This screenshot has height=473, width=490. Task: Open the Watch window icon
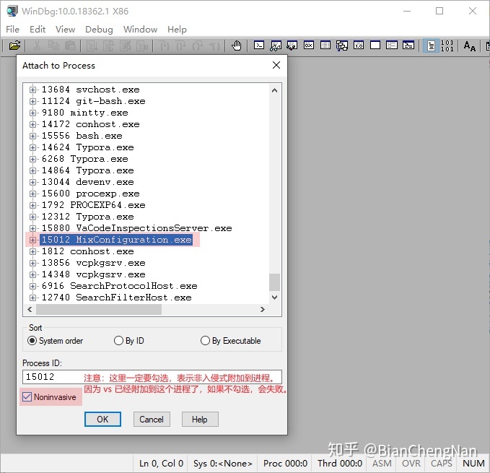pyautogui.click(x=276, y=45)
